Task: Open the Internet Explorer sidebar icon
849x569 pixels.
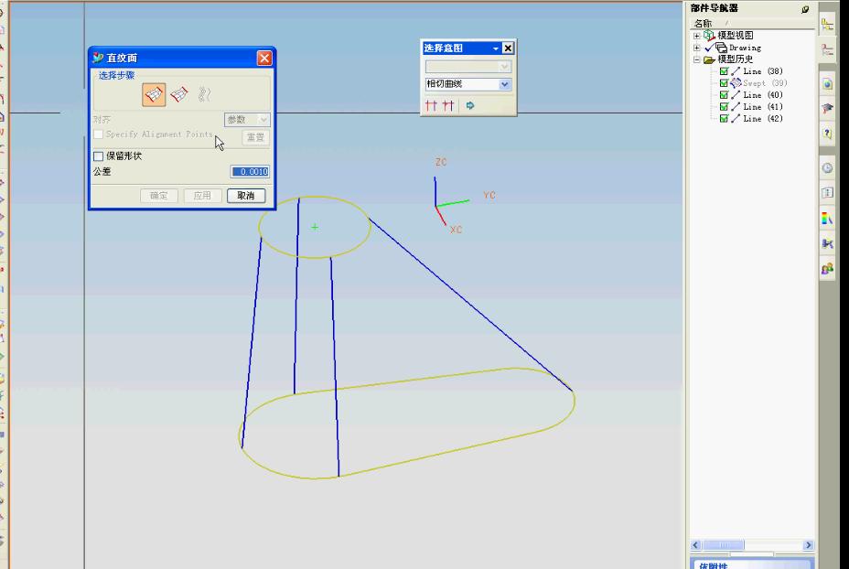Action: 827,84
